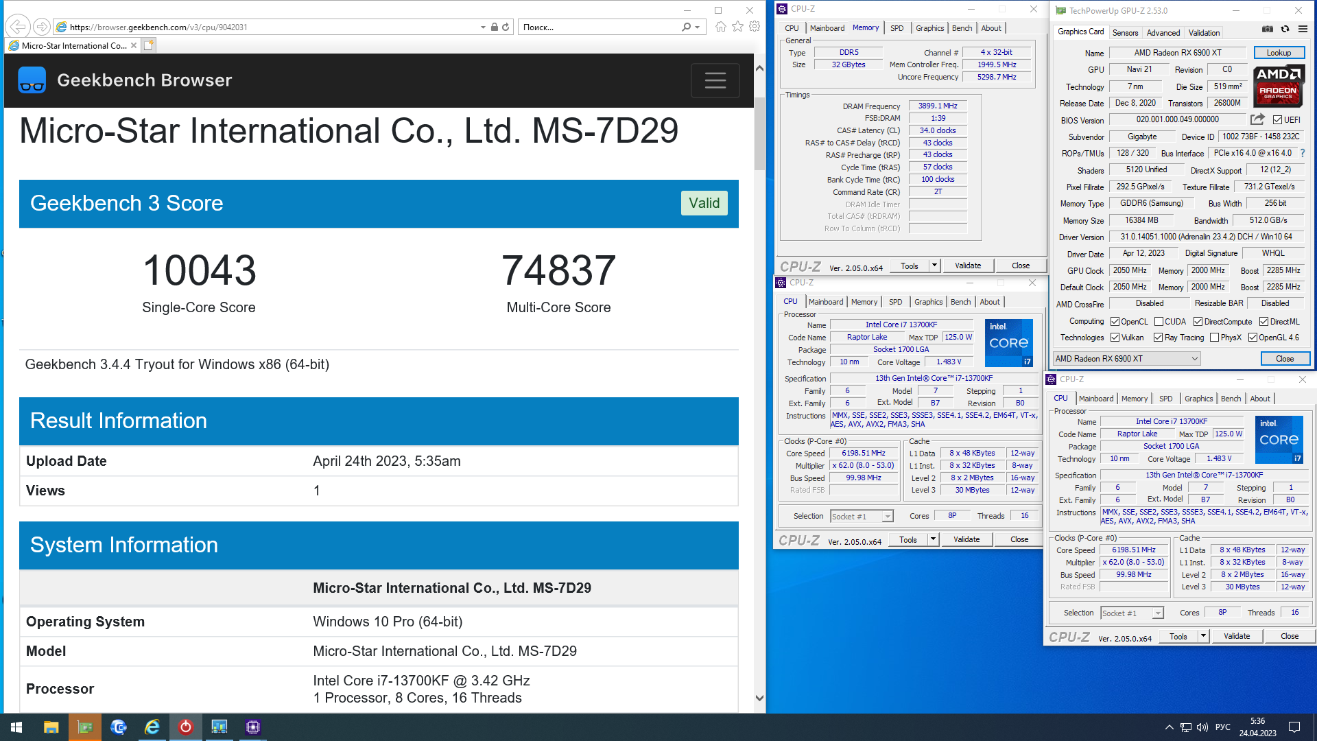Toggle the Vulkan checkbox
This screenshot has width=1317, height=741.
[x=1115, y=338]
